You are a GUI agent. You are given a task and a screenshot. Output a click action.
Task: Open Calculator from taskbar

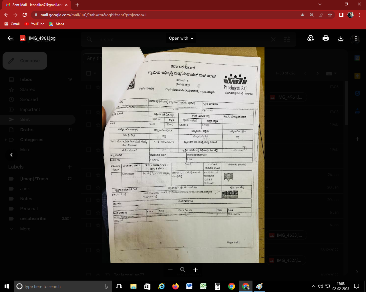tap(218, 286)
